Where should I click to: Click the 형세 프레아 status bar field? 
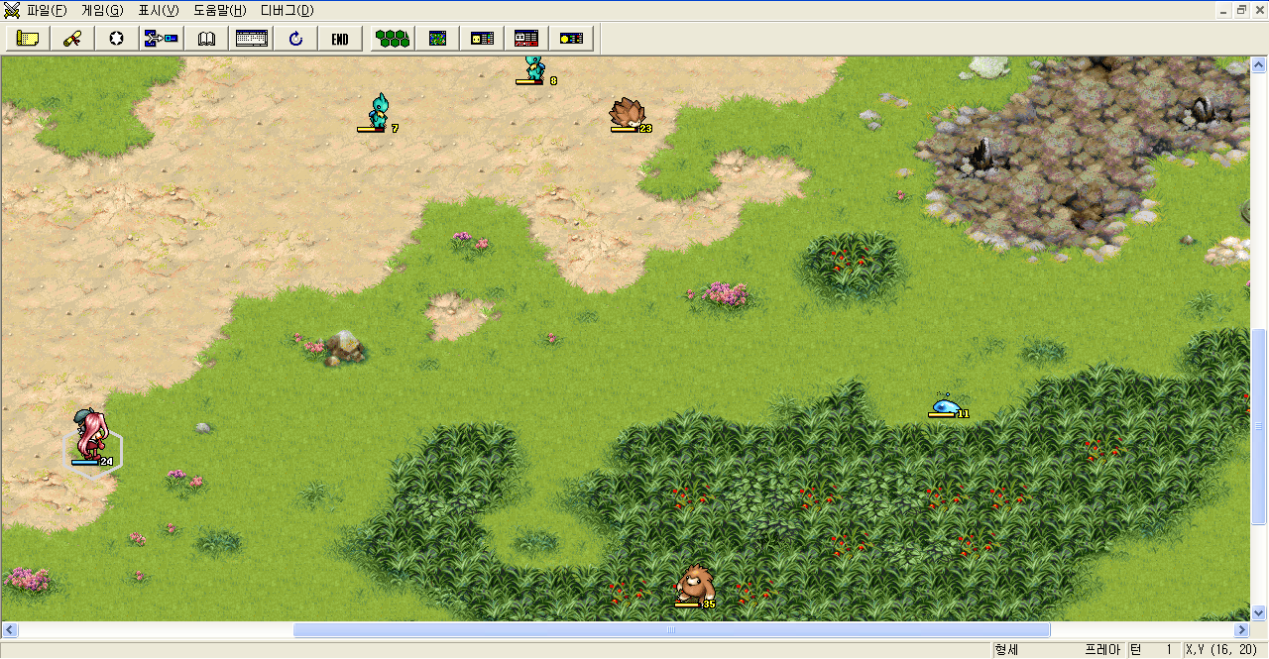pyautogui.click(x=1058, y=650)
